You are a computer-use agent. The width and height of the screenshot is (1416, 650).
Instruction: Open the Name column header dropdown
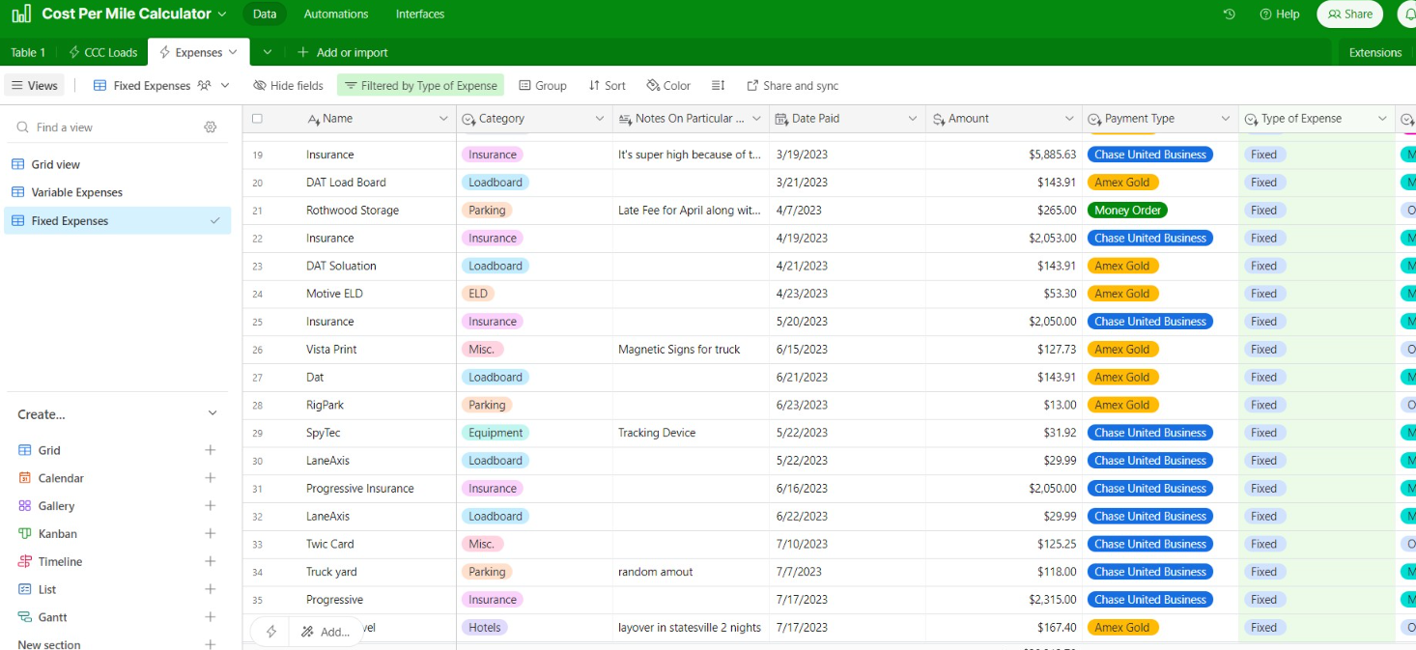coord(443,119)
